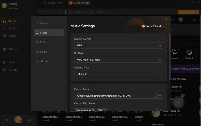Click the Scott artist name
This screenshot has width=201, height=126.
[x=175, y=87]
